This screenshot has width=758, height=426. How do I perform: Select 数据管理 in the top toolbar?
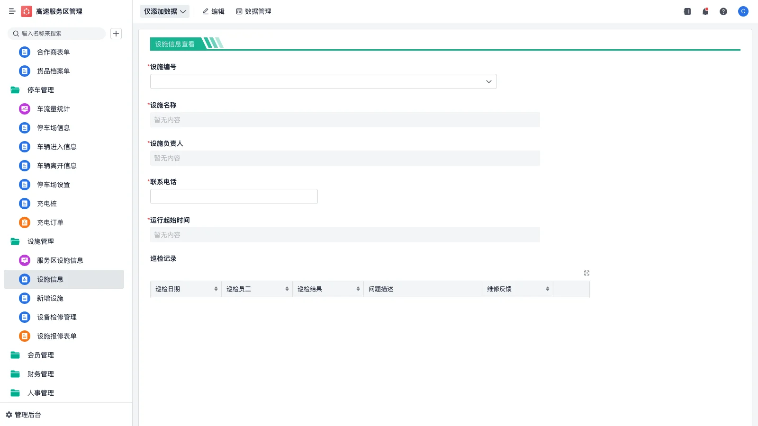(x=254, y=11)
